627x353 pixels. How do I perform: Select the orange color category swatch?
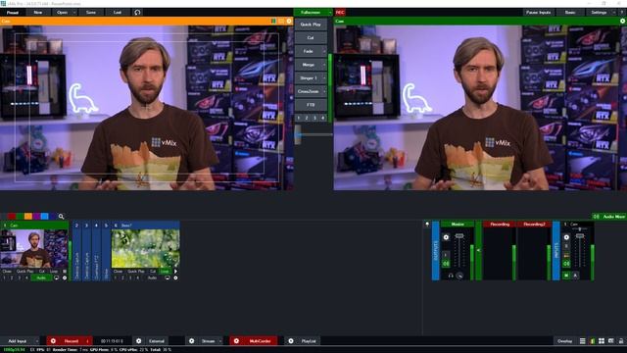point(28,216)
